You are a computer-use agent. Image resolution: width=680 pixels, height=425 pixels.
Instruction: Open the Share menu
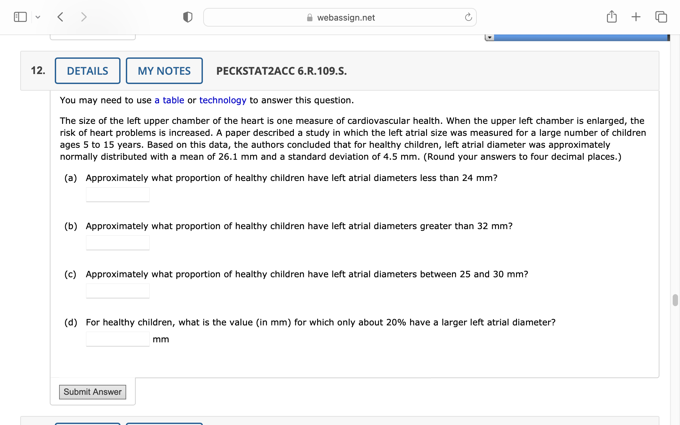(612, 16)
